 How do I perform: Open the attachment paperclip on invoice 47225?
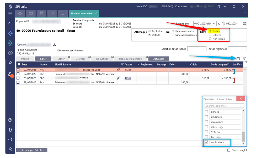(x=118, y=70)
